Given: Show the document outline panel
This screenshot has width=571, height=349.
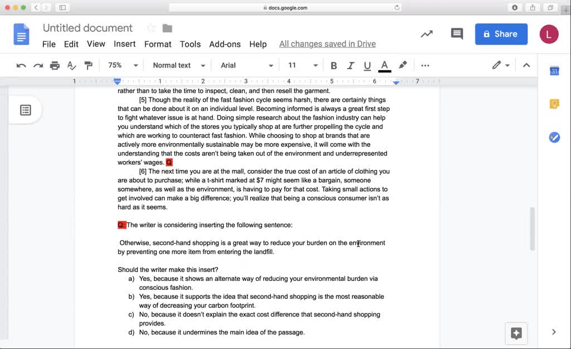Looking at the screenshot, I should [26, 110].
